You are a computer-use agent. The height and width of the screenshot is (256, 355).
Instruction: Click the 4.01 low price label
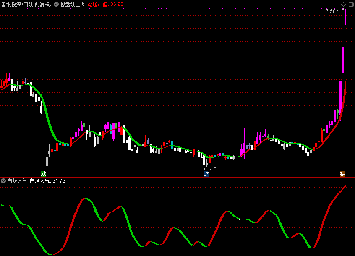(214, 169)
